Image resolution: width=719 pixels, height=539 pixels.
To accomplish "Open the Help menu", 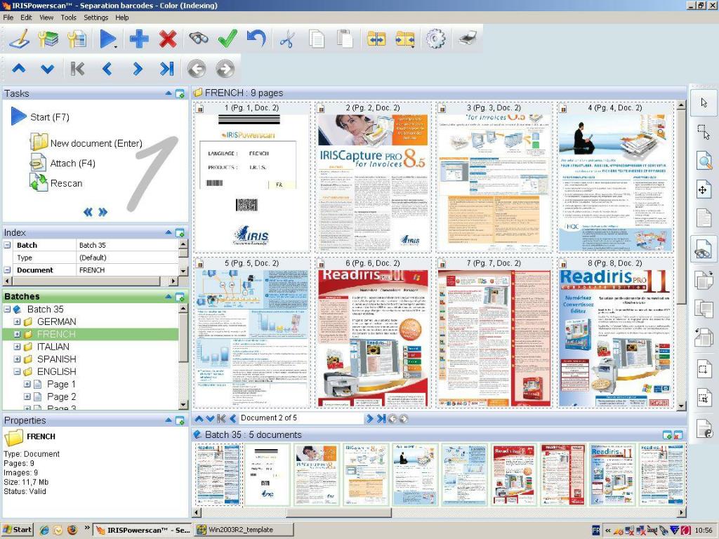I will pos(122,18).
